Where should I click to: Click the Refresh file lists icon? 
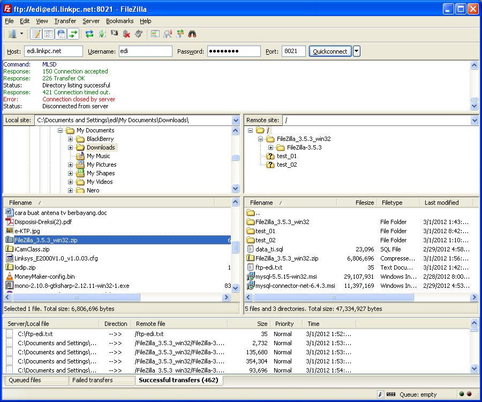89,34
